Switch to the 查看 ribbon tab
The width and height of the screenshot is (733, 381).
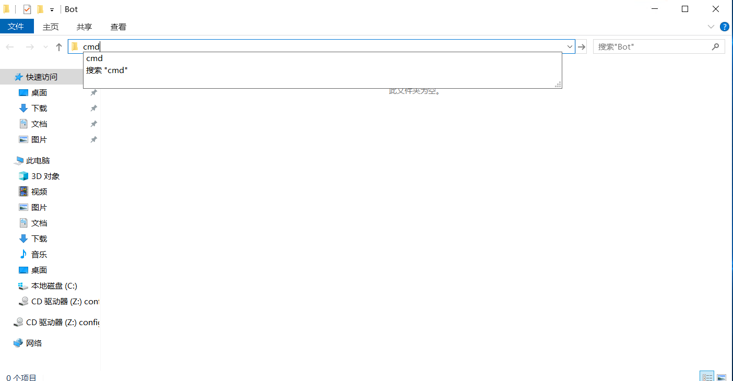pos(118,27)
